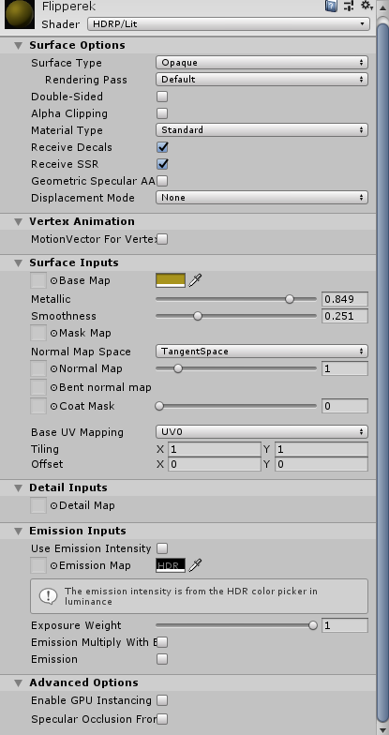Viewport: 389px width, 735px height.
Task: Click the Bent normal map texture slot
Action: tap(38, 387)
